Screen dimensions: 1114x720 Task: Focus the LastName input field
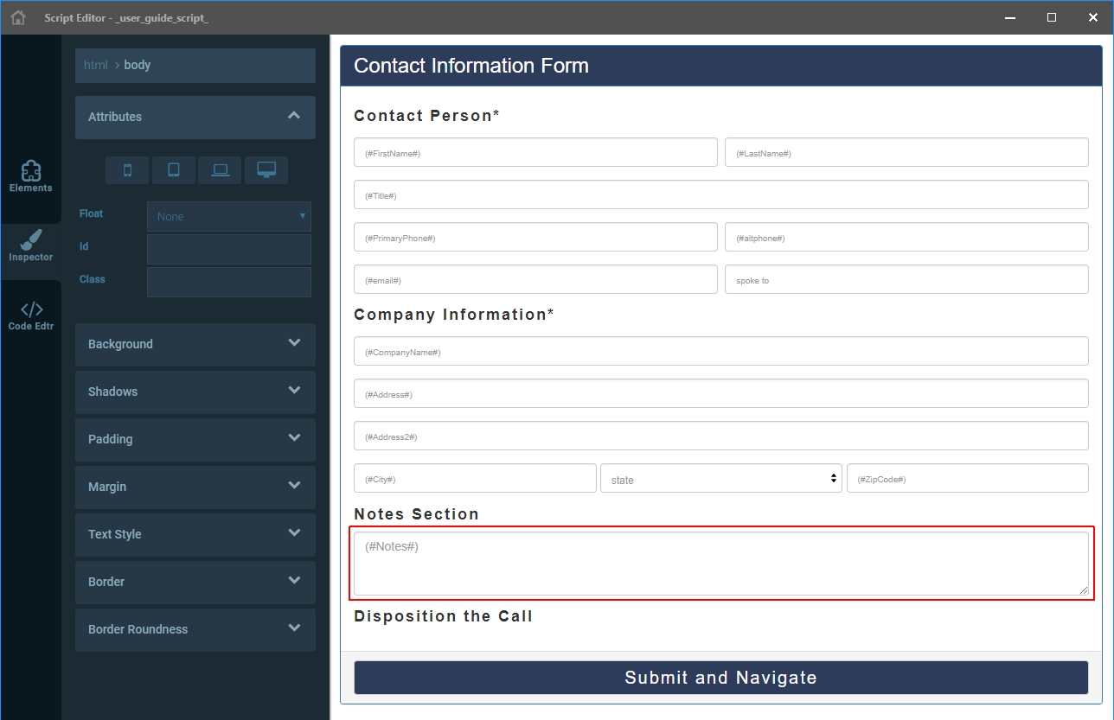906,152
